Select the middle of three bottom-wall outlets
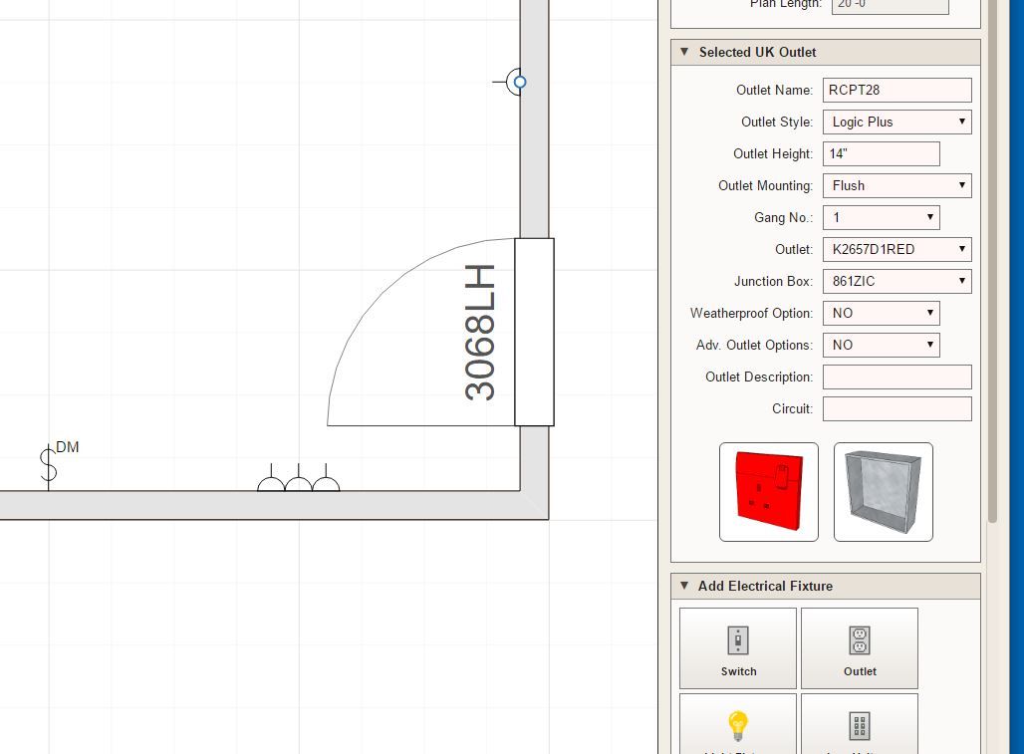 (x=299, y=478)
